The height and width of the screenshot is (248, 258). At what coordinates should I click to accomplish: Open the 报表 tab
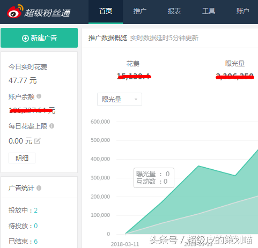click(174, 11)
